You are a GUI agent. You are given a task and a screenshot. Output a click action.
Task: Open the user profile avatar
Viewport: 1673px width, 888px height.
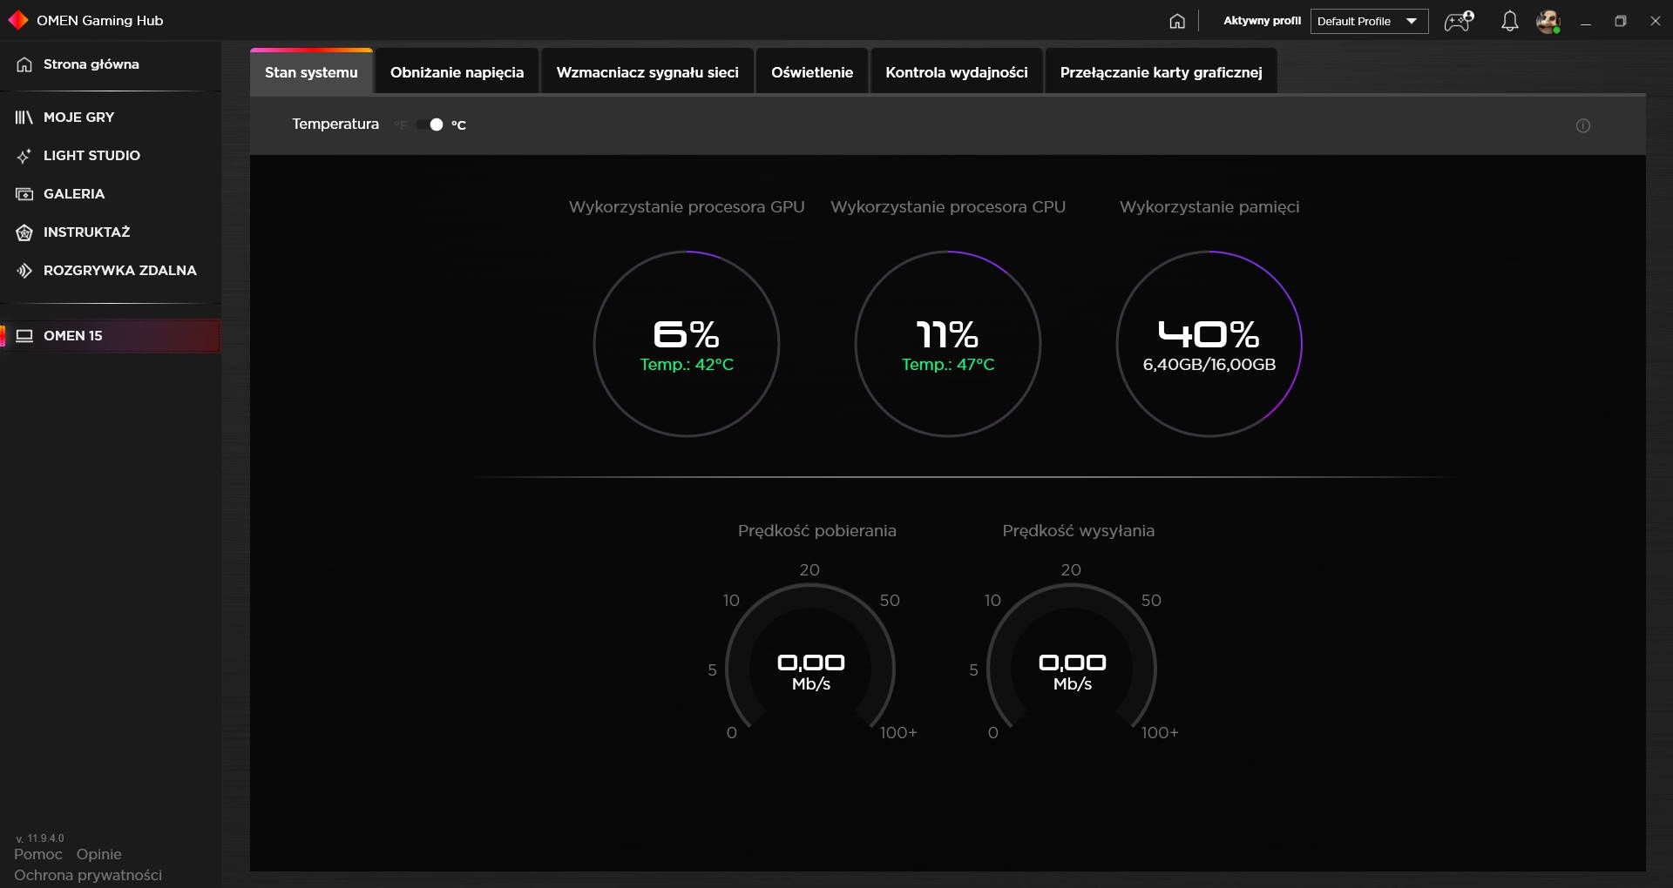pyautogui.click(x=1548, y=21)
